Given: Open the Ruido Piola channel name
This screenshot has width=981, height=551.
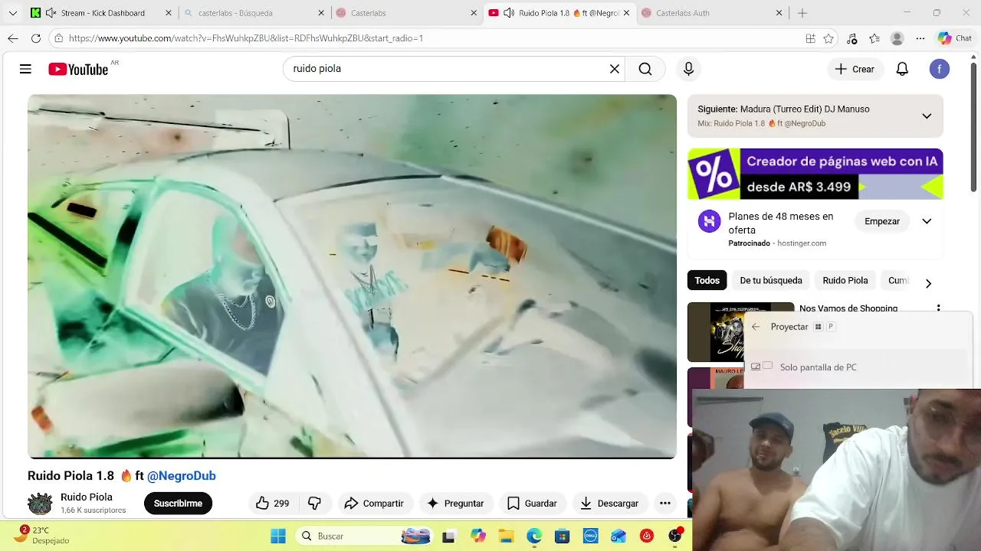Looking at the screenshot, I should click(x=87, y=497).
